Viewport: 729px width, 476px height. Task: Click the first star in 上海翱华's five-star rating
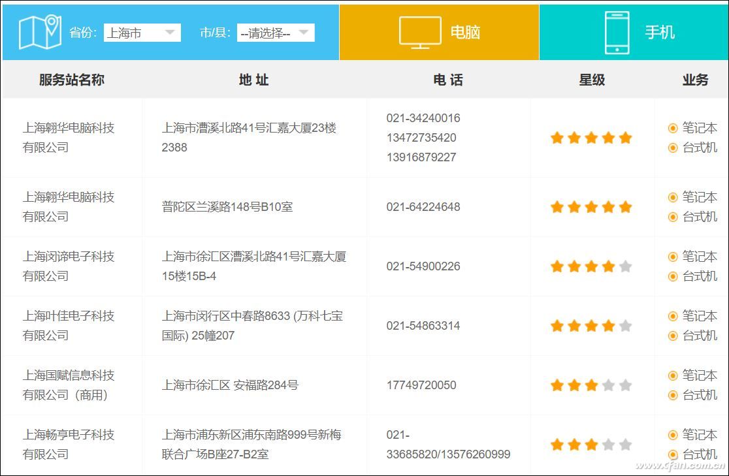pos(557,137)
